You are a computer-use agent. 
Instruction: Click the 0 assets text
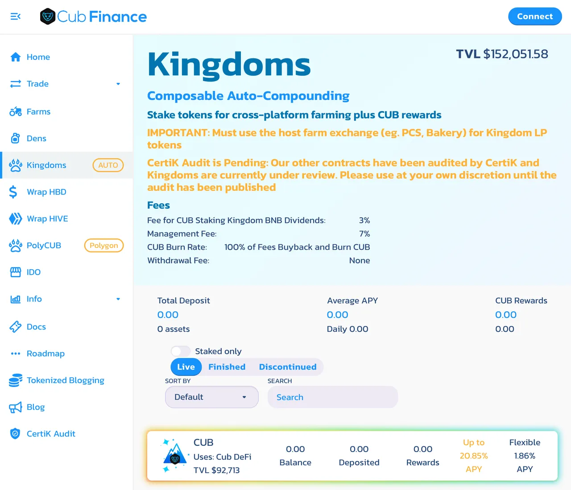tap(174, 329)
